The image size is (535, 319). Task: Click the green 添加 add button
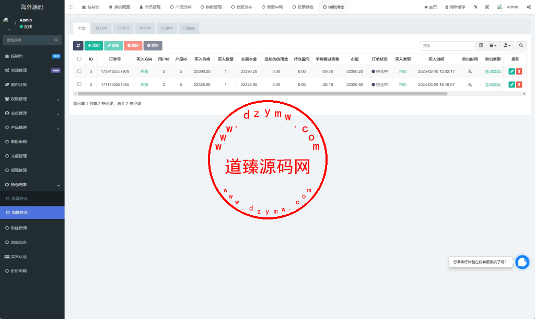[94, 46]
